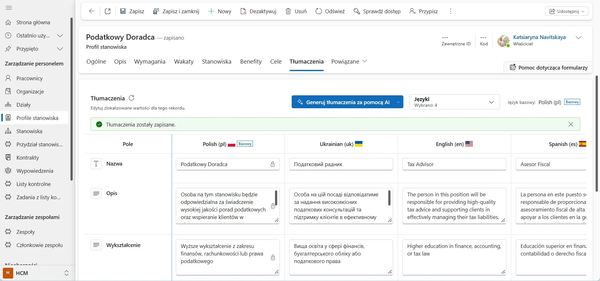The width and height of the screenshot is (600, 281).
Task: Refresh translations with circular arrow icon
Action: pyautogui.click(x=132, y=98)
